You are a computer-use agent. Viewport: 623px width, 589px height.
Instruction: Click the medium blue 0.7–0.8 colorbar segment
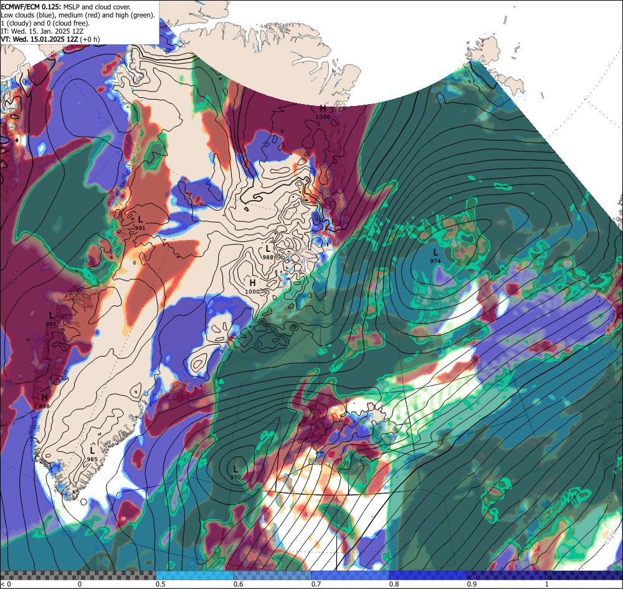(350, 575)
